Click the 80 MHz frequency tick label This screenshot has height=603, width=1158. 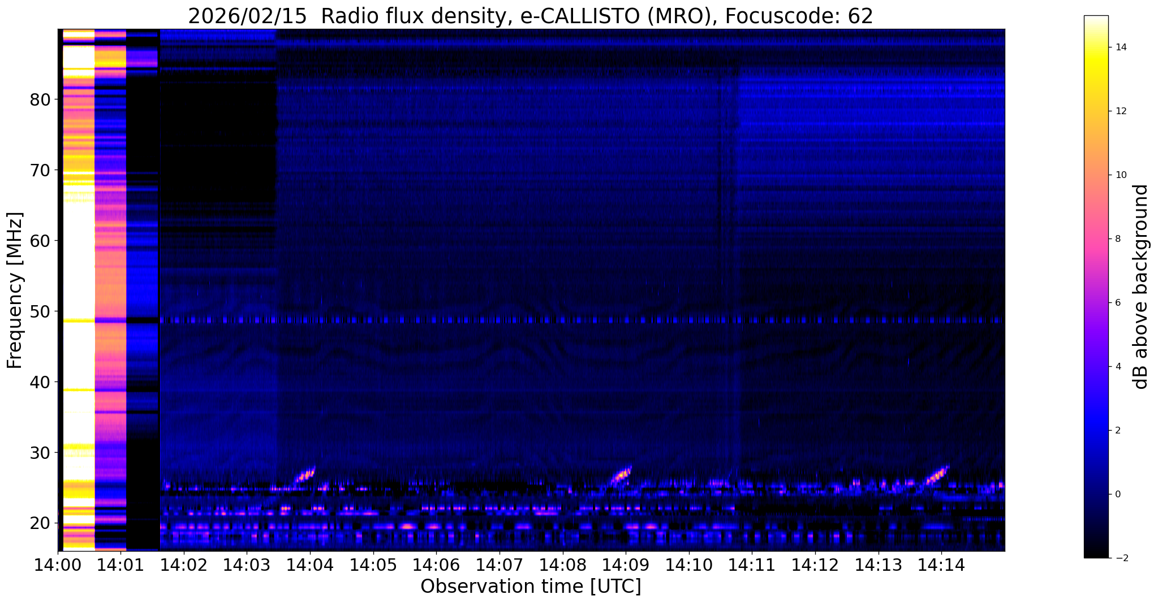click(x=40, y=99)
